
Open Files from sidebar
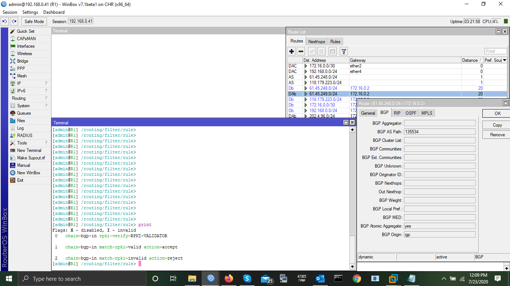click(x=21, y=121)
